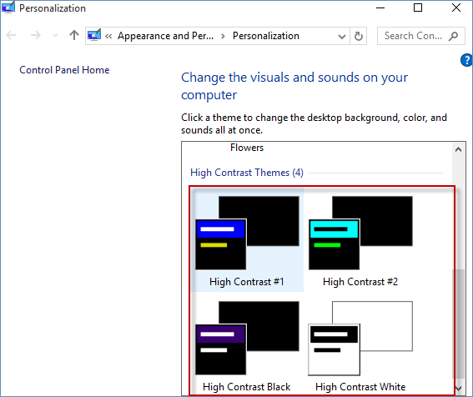Click the theme list scrollbar thumb
This screenshot has height=397, width=473.
click(x=458, y=324)
